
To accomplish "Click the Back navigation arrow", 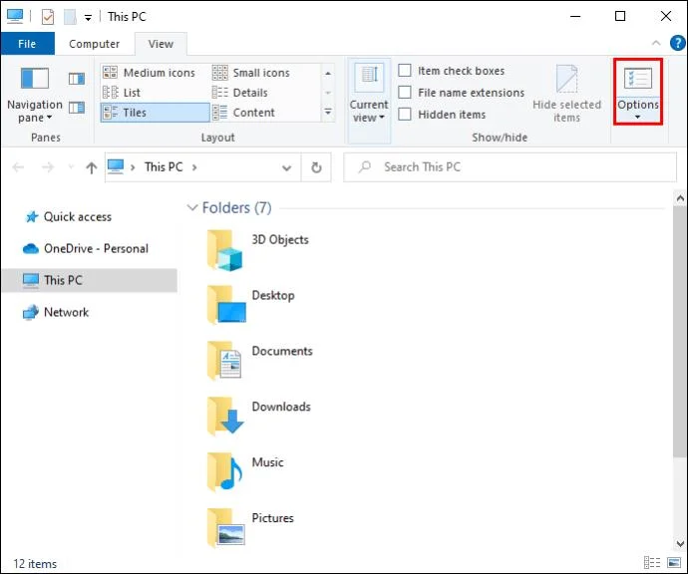I will point(18,167).
